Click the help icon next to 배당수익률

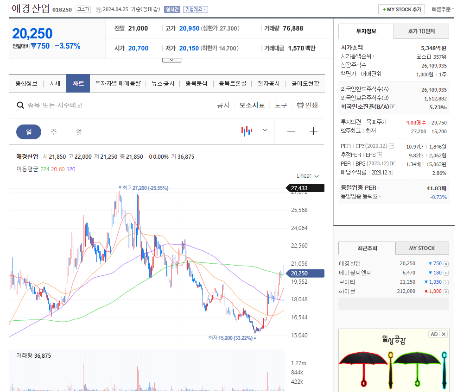click(x=391, y=172)
